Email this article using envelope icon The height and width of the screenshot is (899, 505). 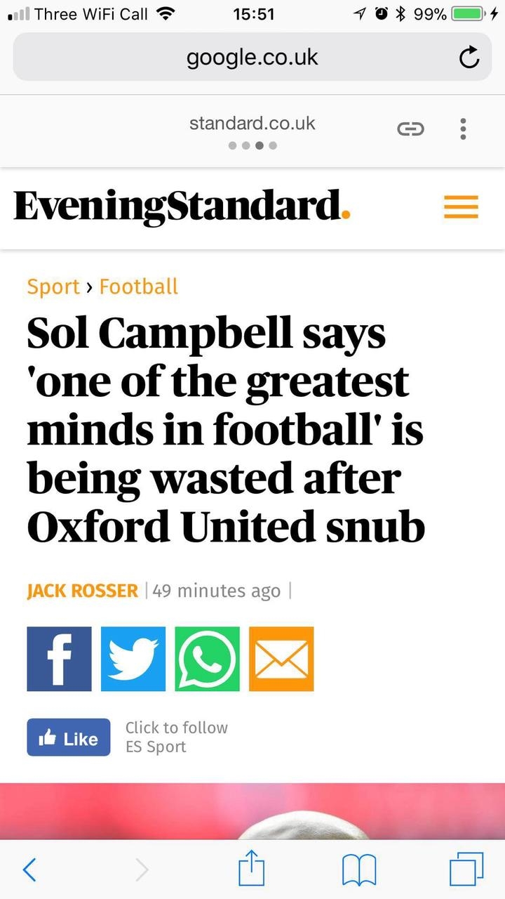click(x=281, y=659)
